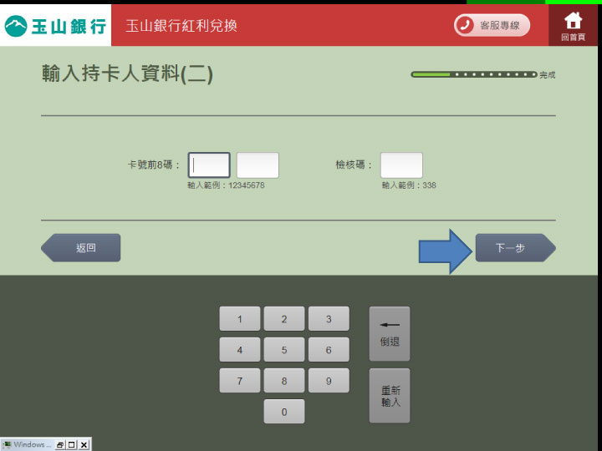The image size is (602, 451).
Task: Click the progress bar next to 完成
Action: point(474,74)
